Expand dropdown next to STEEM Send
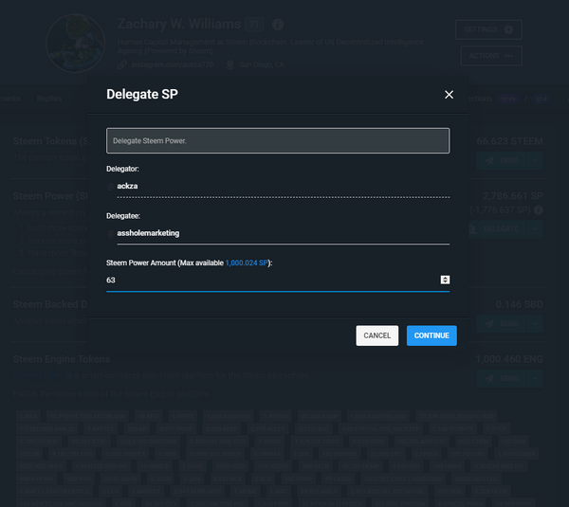Viewport: 569px width, 507px height. tap(535, 161)
